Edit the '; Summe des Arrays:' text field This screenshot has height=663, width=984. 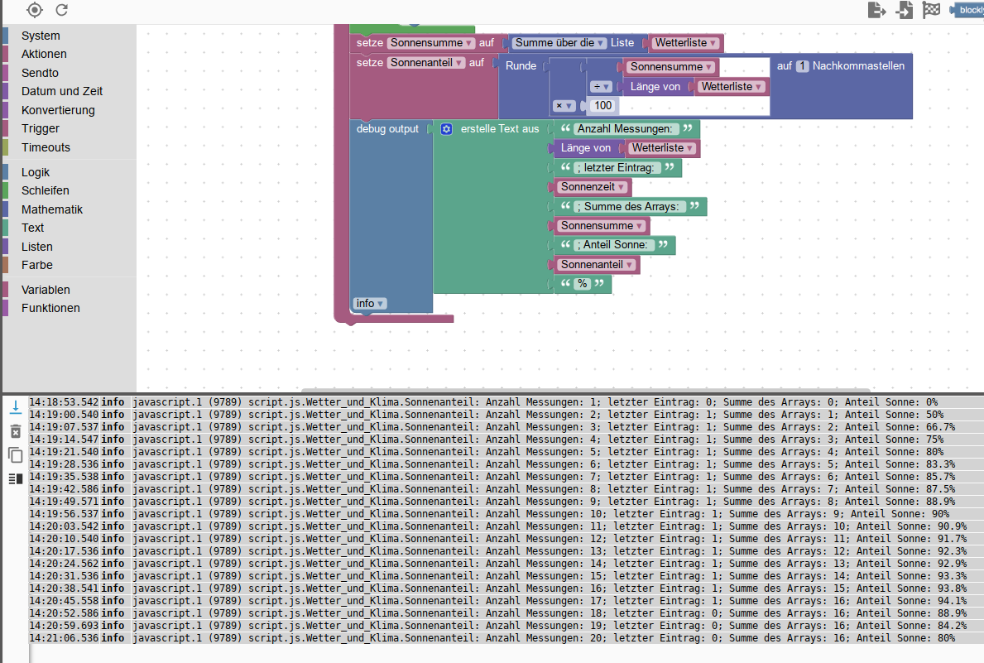click(x=629, y=207)
